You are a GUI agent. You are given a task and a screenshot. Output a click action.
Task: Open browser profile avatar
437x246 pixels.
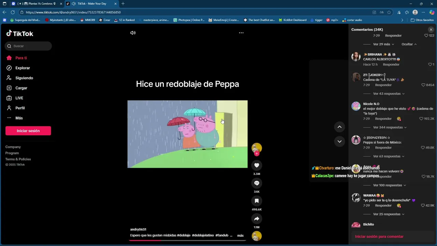(415, 12)
